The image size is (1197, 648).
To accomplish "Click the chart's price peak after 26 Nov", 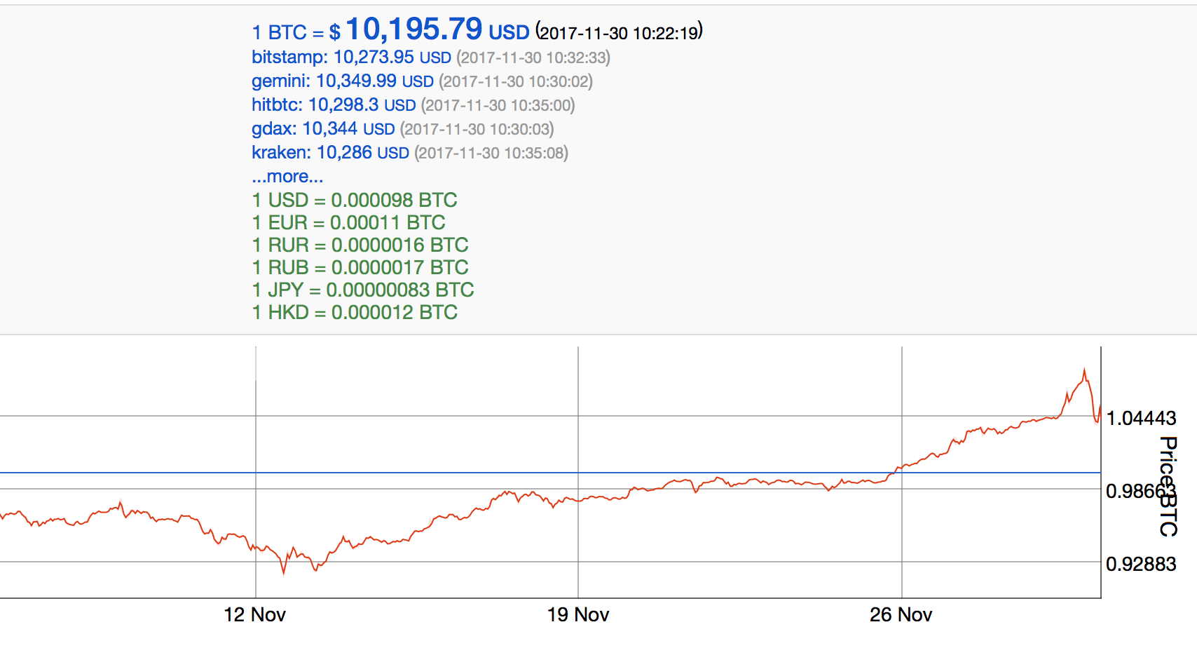I will (1085, 370).
